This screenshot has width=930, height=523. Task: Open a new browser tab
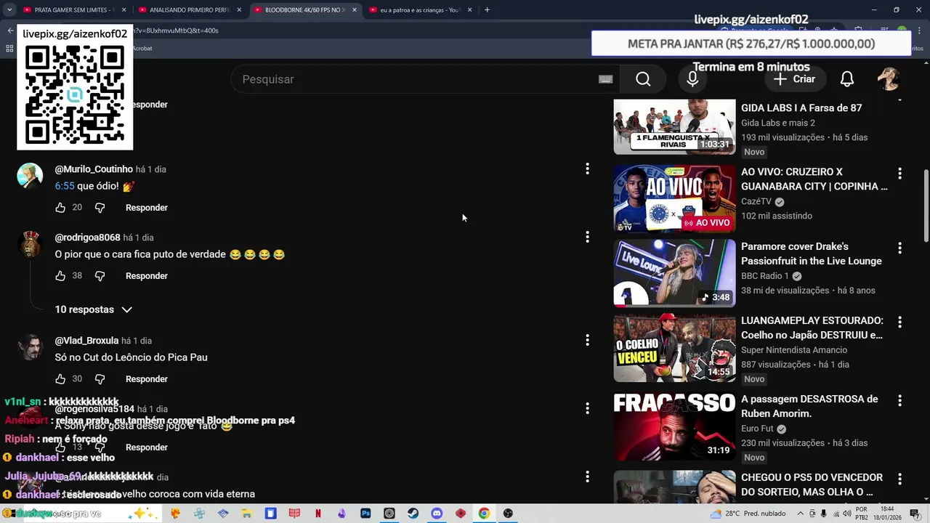pos(487,10)
